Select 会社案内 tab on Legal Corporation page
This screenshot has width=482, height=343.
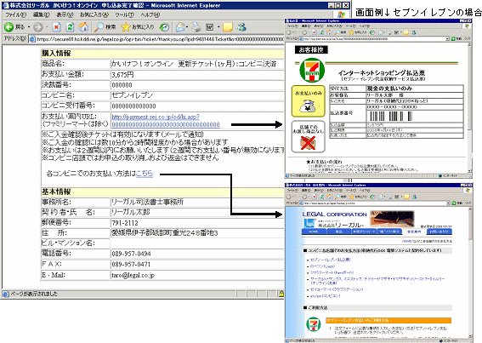pyautogui.click(x=414, y=232)
